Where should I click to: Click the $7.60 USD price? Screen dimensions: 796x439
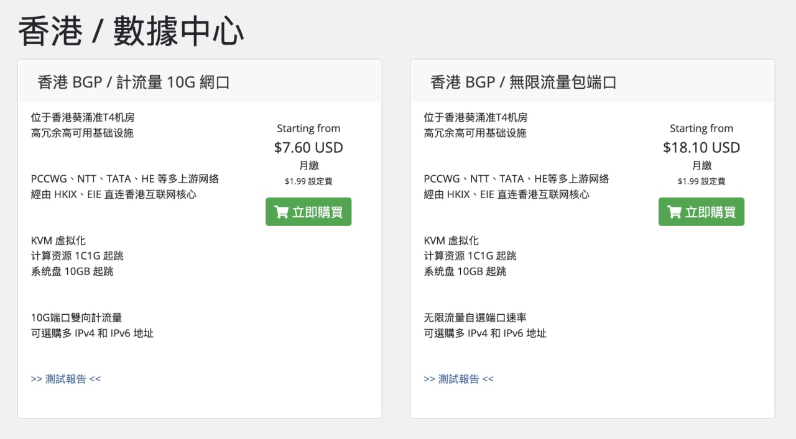[308, 148]
